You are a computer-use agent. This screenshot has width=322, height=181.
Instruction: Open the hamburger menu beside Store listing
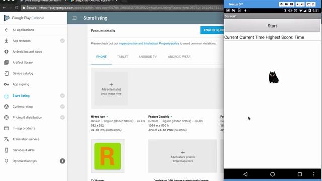point(74,18)
